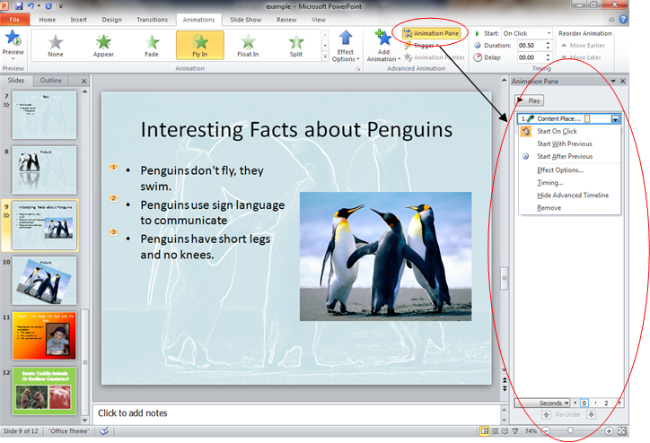This screenshot has height=443, width=650.
Task: Select the Fly In animation effect
Action: point(199,44)
